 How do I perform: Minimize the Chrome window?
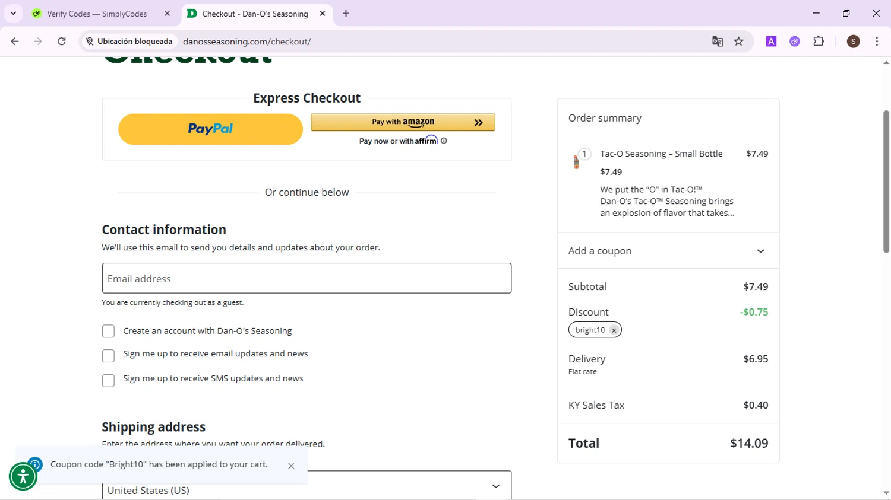coord(816,13)
